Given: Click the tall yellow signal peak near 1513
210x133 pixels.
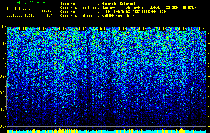Looking at the screenshot, I should (x=59, y=129).
